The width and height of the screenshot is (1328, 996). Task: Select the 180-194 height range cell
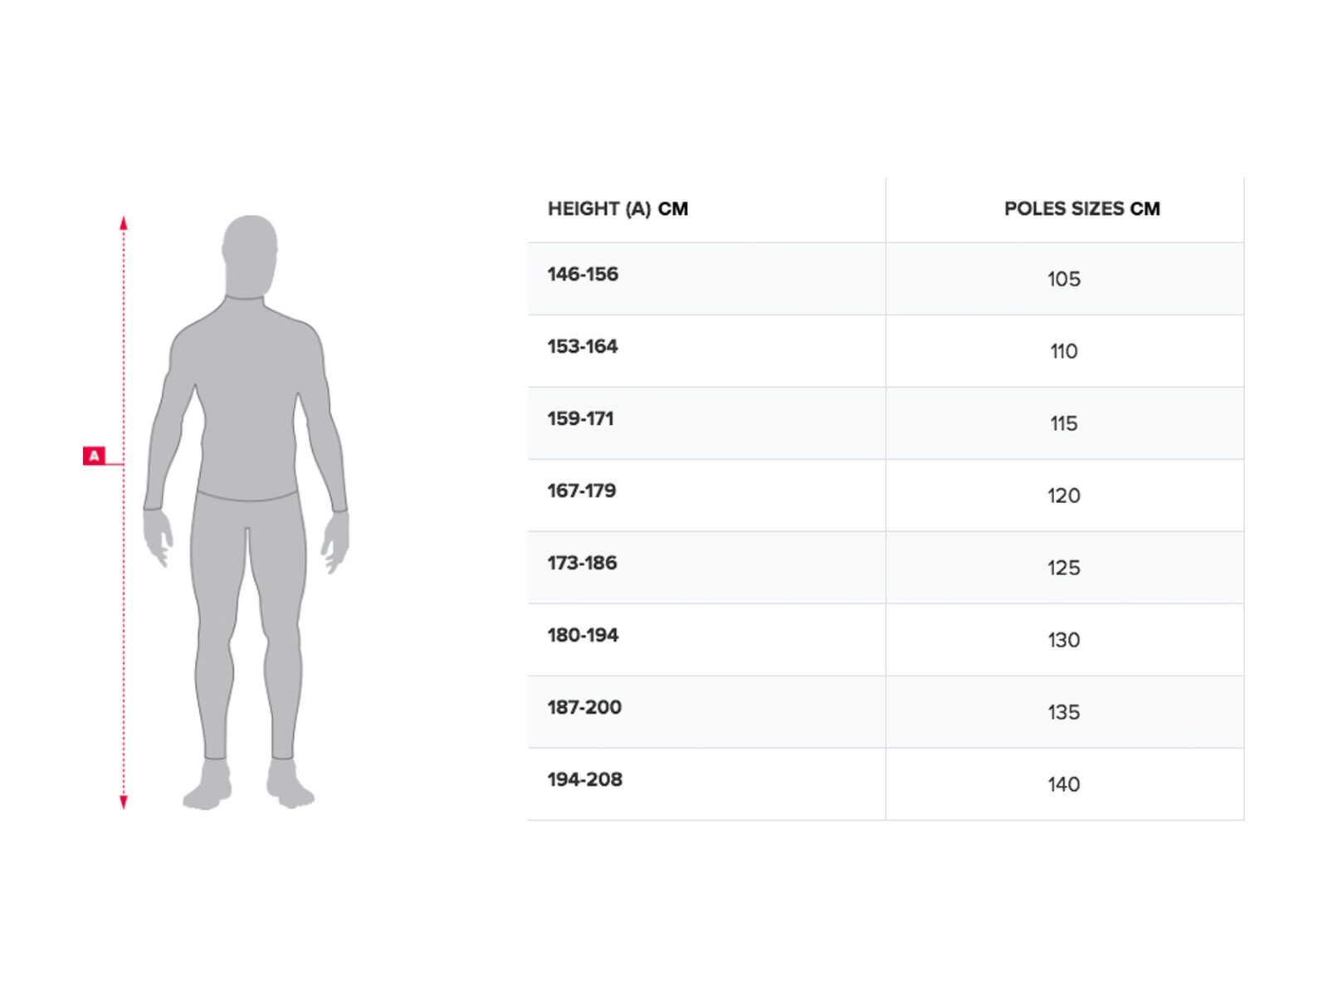tap(583, 636)
